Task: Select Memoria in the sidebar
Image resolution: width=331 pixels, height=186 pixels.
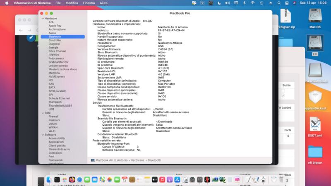Action: [x=54, y=73]
